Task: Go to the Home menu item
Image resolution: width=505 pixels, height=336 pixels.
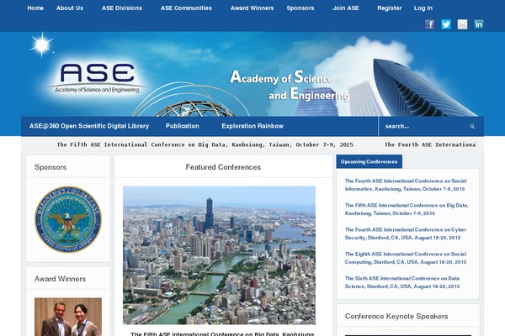Action: point(35,8)
